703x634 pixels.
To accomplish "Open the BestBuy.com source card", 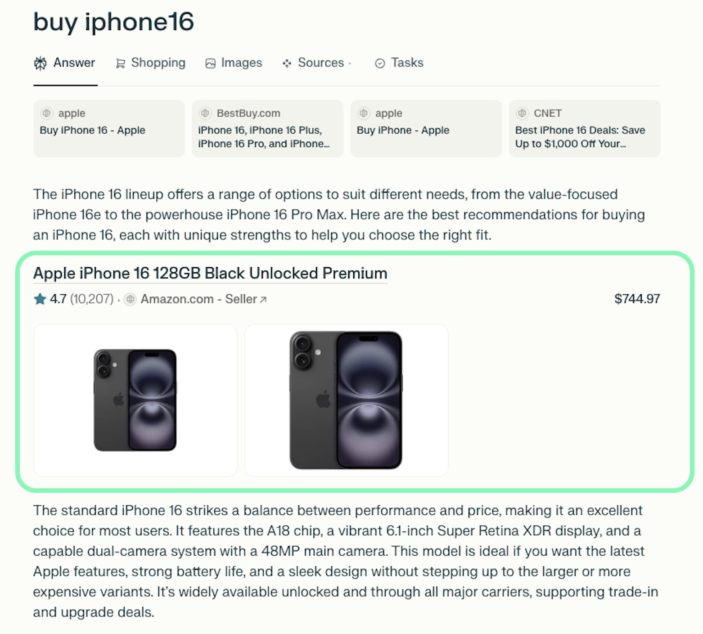I will [x=267, y=129].
